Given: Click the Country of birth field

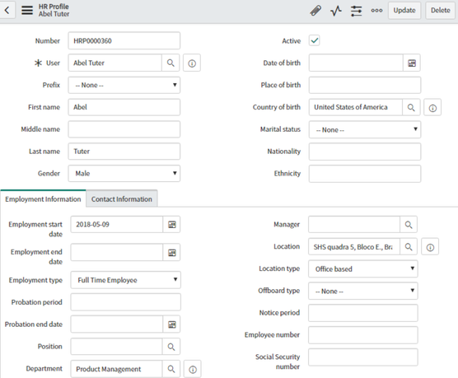Looking at the screenshot, I should click(356, 107).
